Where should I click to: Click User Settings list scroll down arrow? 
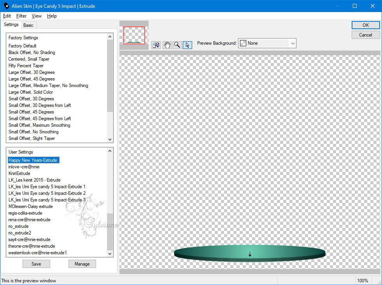pos(110,254)
